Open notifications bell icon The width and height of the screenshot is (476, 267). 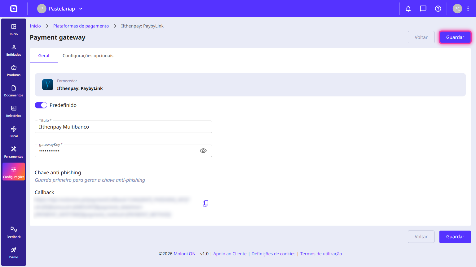pos(408,9)
